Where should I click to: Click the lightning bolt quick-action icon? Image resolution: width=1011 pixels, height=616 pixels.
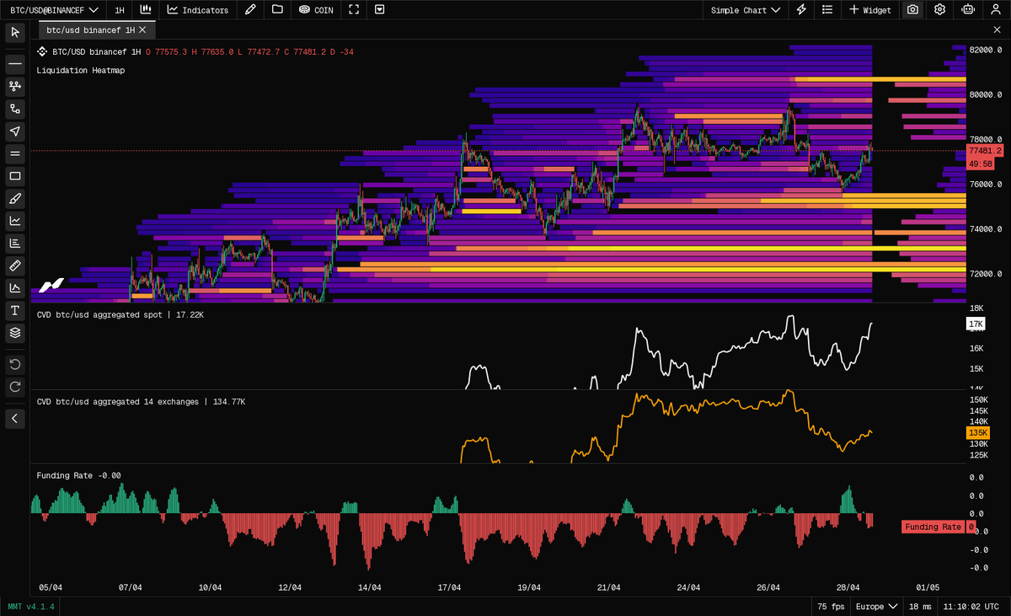tap(801, 10)
